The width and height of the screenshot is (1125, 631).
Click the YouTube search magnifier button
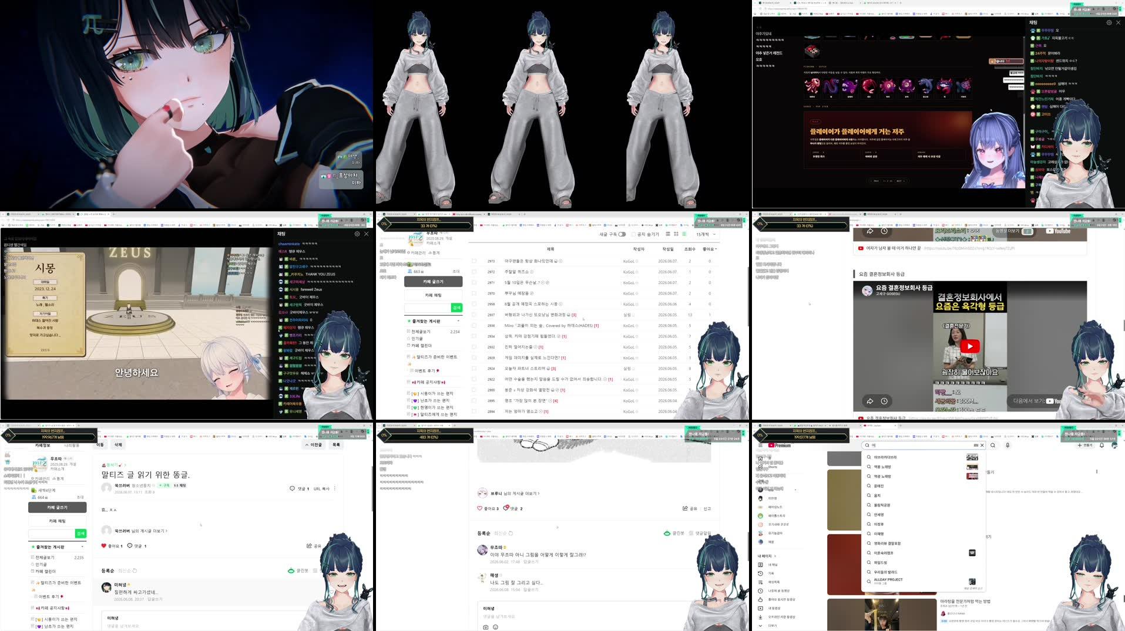(x=993, y=446)
